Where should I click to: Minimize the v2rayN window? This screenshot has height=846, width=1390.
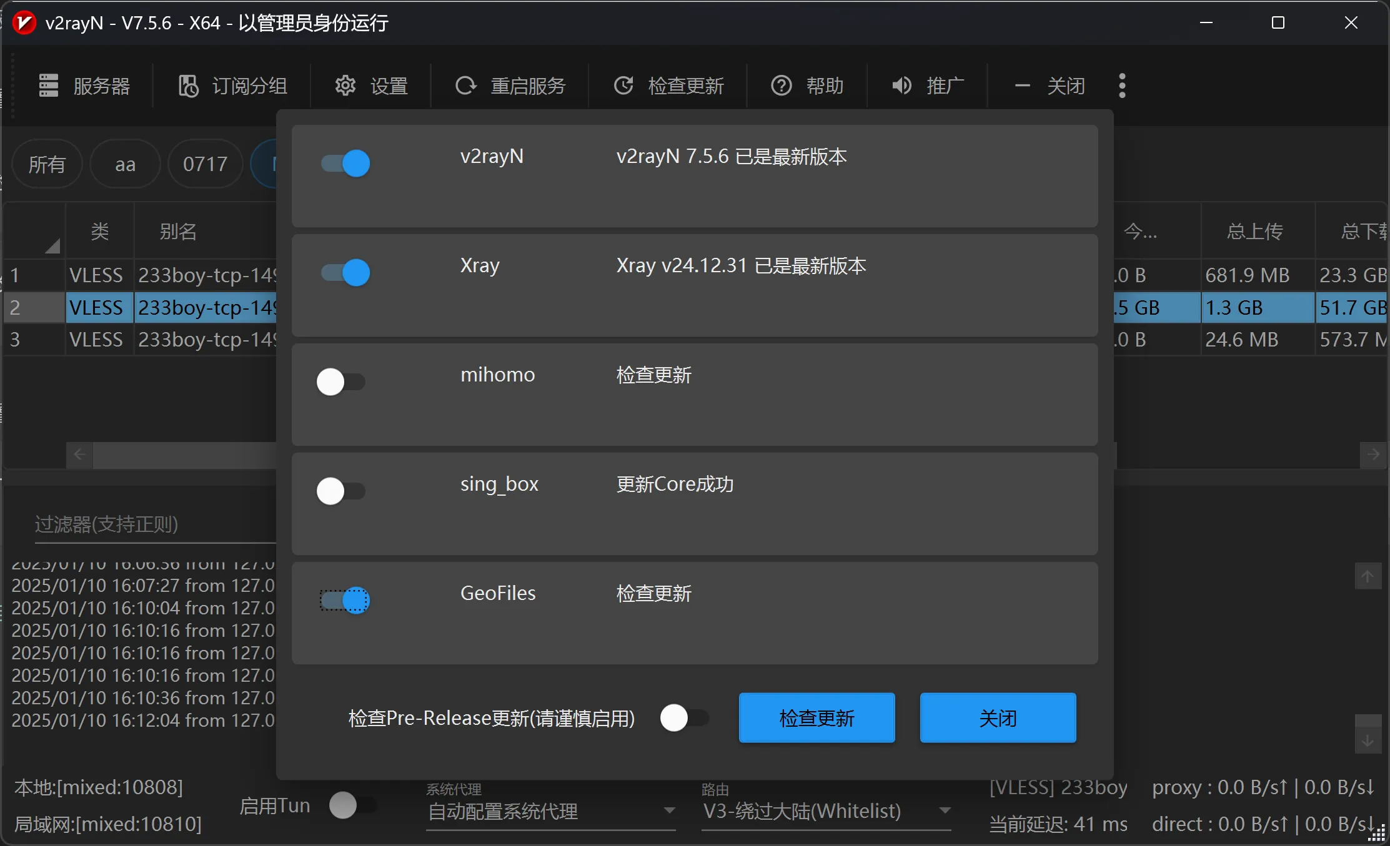1206,23
